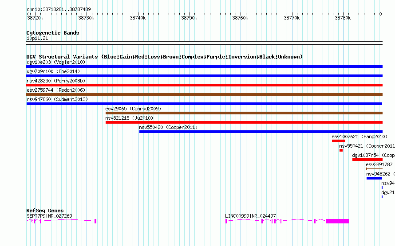Click the blue nsv947860 gain bar
The height and width of the screenshot is (246, 395).
click(x=204, y=104)
